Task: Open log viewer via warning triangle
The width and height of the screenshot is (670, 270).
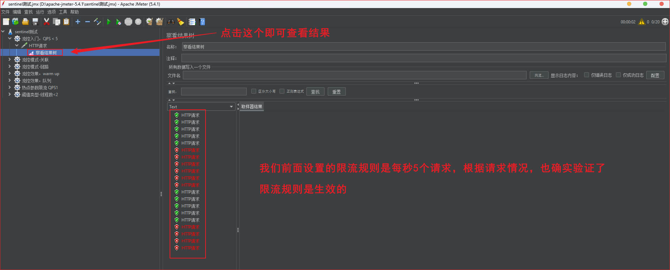Action: pos(642,22)
